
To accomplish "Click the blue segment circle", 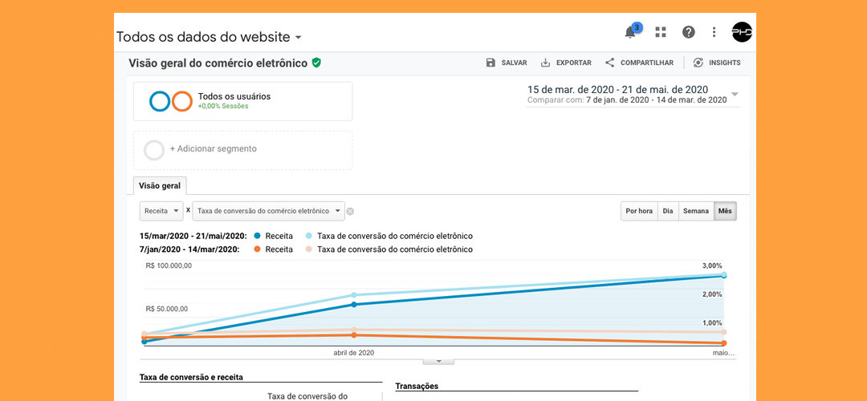I will (x=160, y=102).
